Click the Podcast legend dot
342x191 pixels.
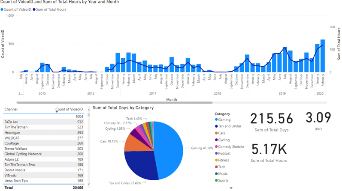point(216,153)
